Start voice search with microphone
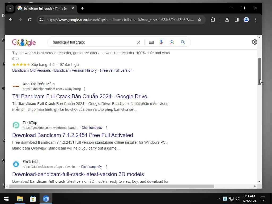The image size is (272, 204). 161,42
